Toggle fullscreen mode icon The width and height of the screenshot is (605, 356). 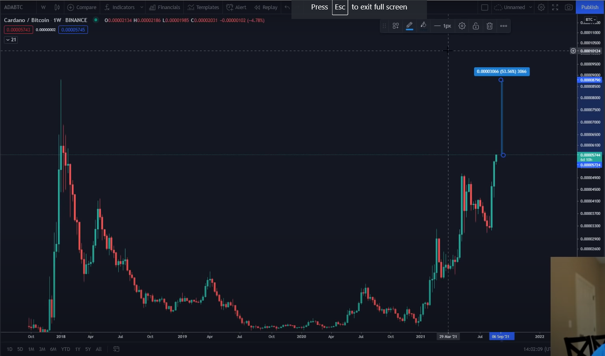tap(555, 7)
